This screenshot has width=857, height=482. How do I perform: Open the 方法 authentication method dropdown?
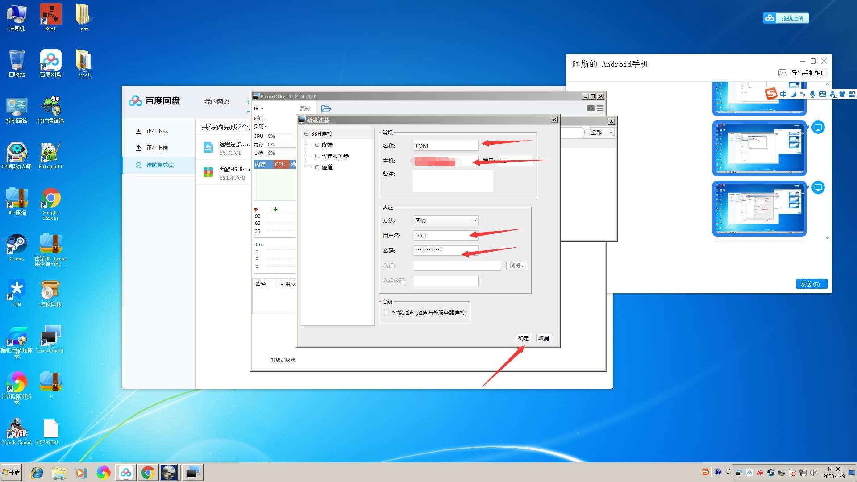coord(446,220)
